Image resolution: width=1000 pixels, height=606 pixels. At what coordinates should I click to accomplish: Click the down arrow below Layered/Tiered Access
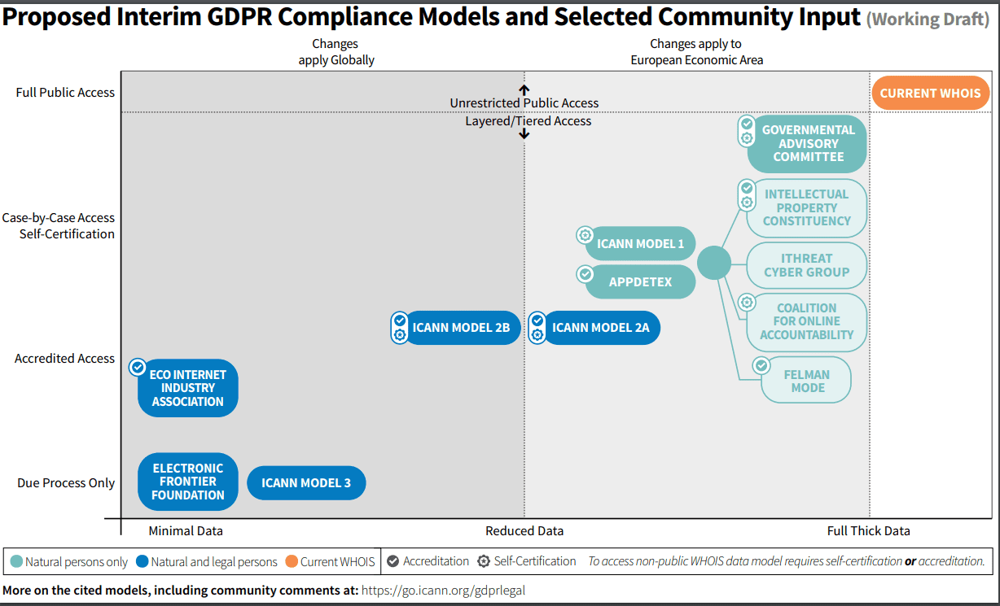coord(524,133)
